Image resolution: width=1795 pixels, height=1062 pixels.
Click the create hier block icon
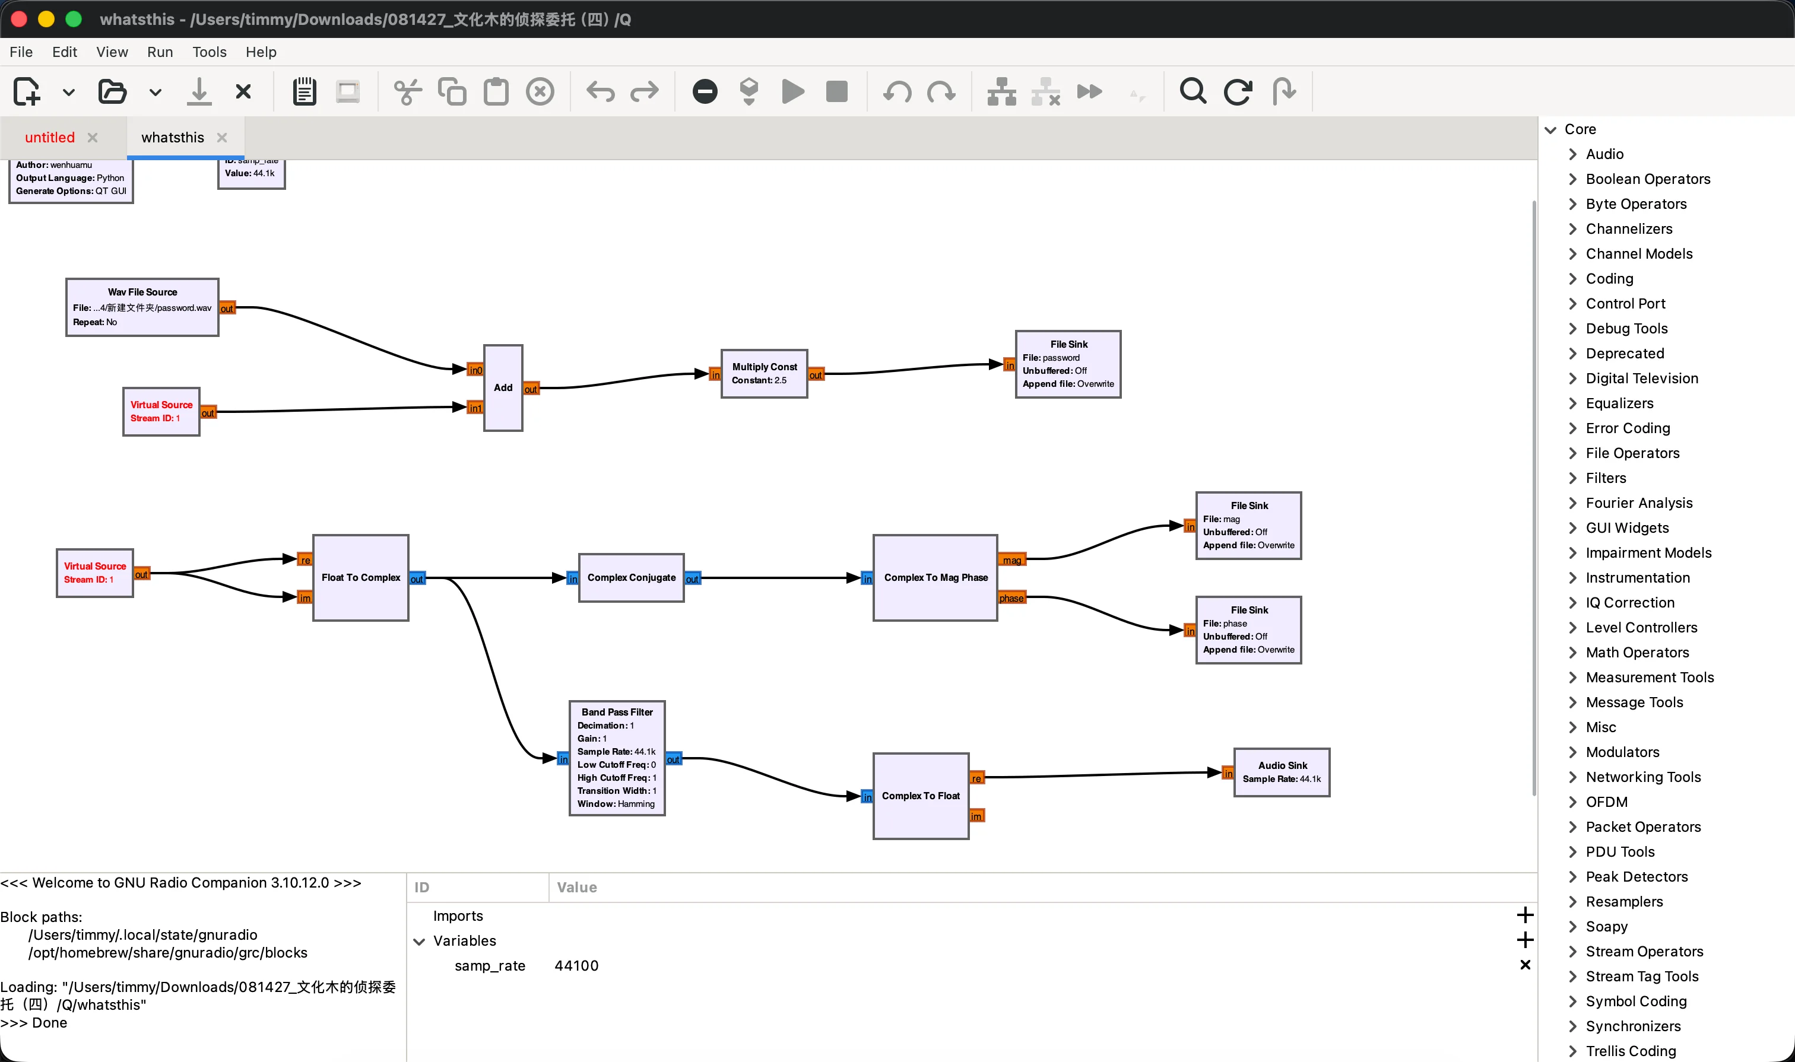tap(1001, 91)
